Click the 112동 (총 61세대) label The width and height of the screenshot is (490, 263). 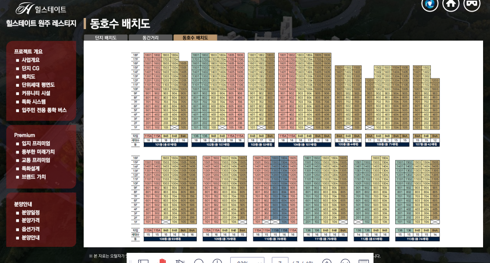(372, 239)
